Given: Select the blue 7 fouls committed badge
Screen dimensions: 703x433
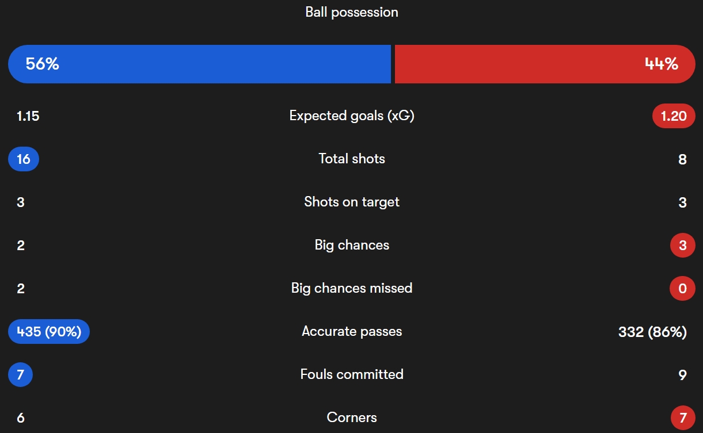Looking at the screenshot, I should [x=21, y=375].
